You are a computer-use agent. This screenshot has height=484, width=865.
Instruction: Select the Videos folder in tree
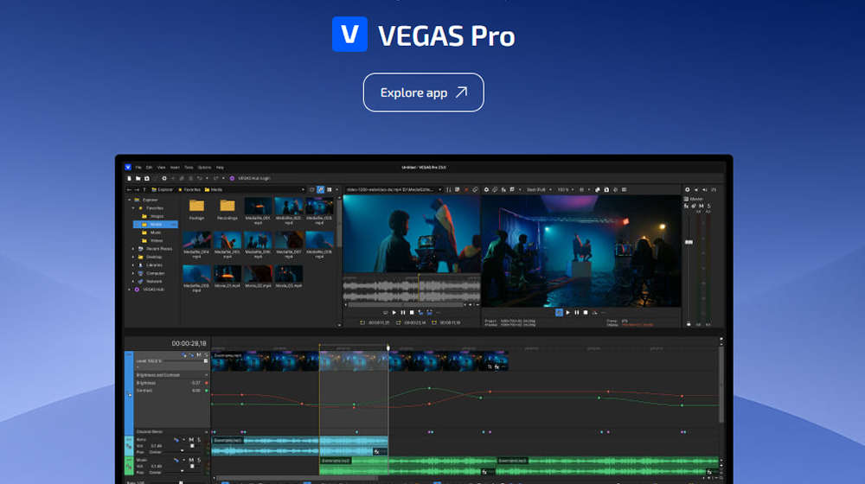pyautogui.click(x=151, y=240)
